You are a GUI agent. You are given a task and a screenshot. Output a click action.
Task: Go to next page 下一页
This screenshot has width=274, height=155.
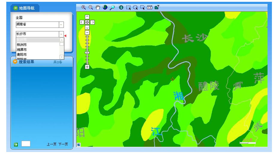63,144
